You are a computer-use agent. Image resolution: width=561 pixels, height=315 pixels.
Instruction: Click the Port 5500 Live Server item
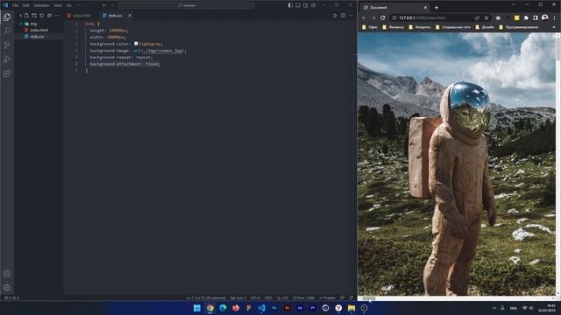tap(304, 297)
